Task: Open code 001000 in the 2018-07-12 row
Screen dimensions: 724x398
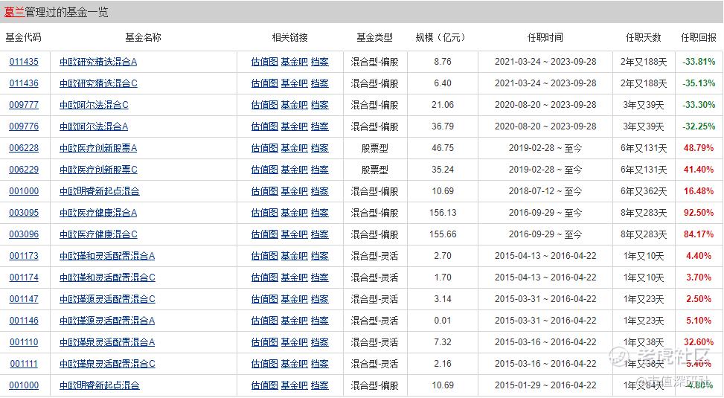Action: click(x=24, y=191)
